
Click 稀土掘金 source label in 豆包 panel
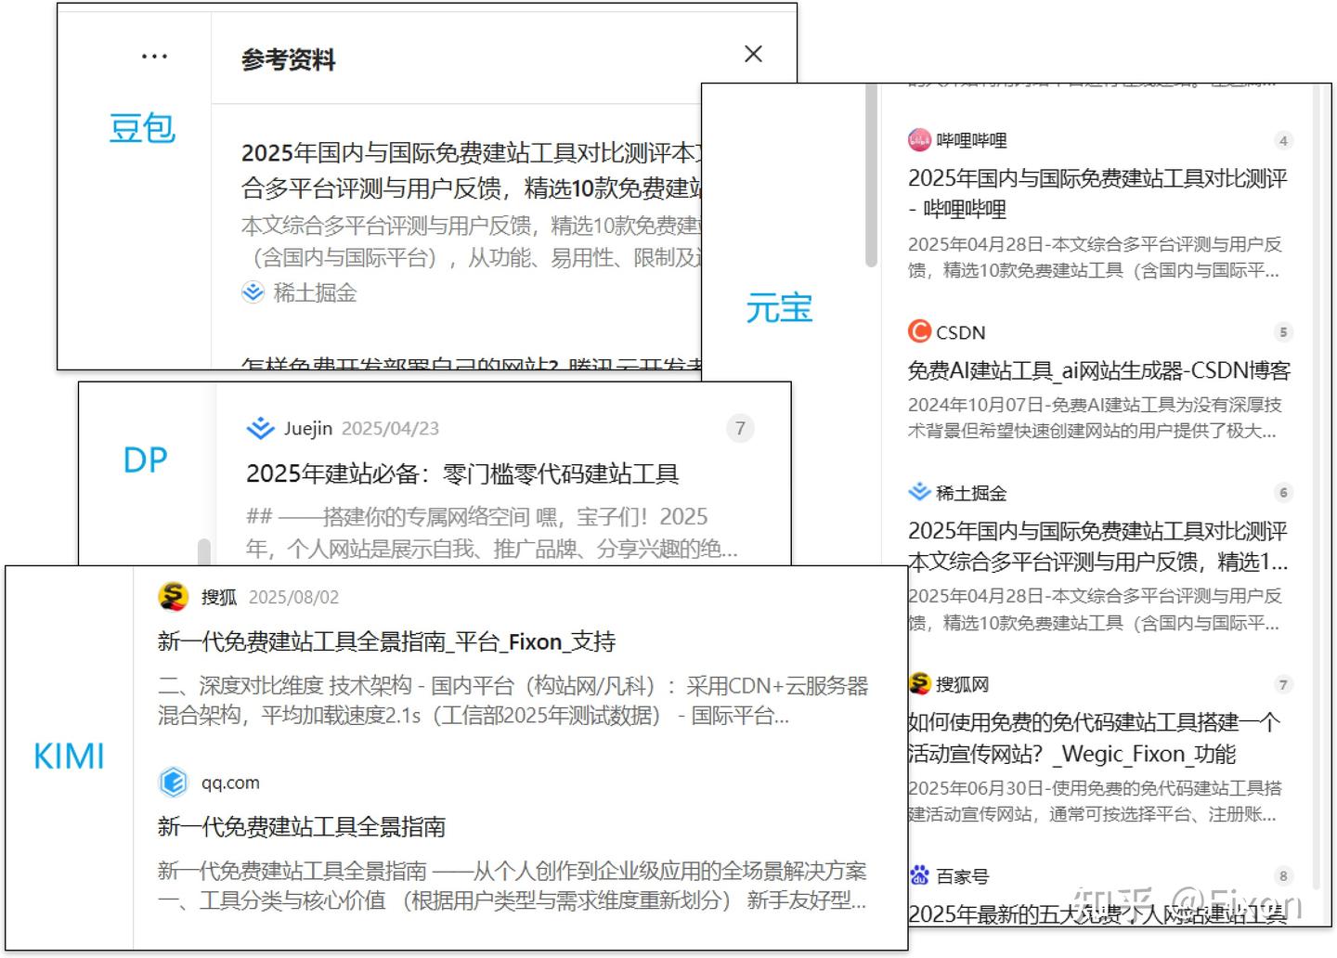point(315,293)
